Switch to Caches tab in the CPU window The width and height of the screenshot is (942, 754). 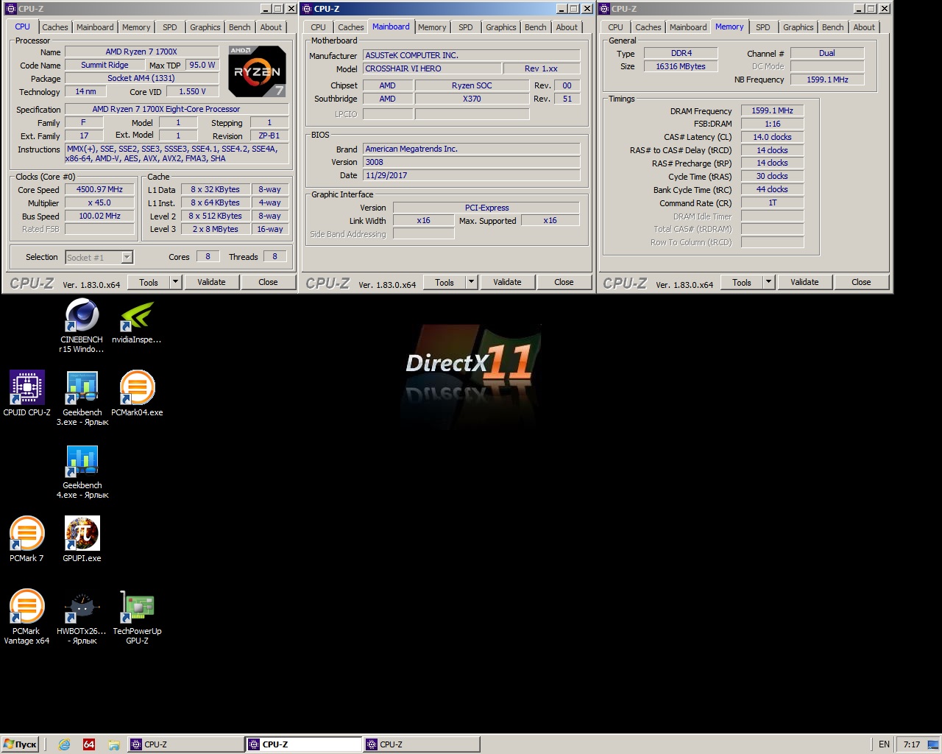55,27
